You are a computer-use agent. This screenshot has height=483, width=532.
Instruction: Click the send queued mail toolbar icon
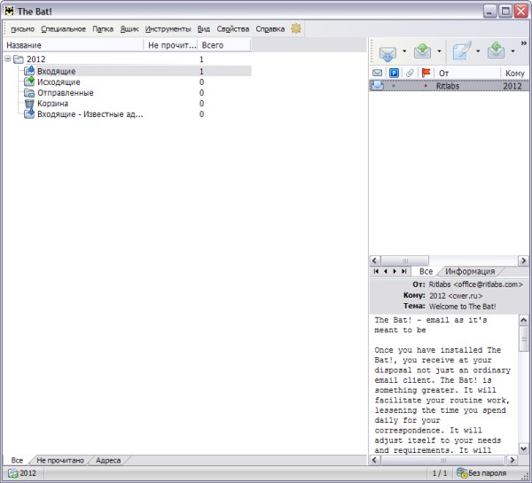pyautogui.click(x=422, y=52)
